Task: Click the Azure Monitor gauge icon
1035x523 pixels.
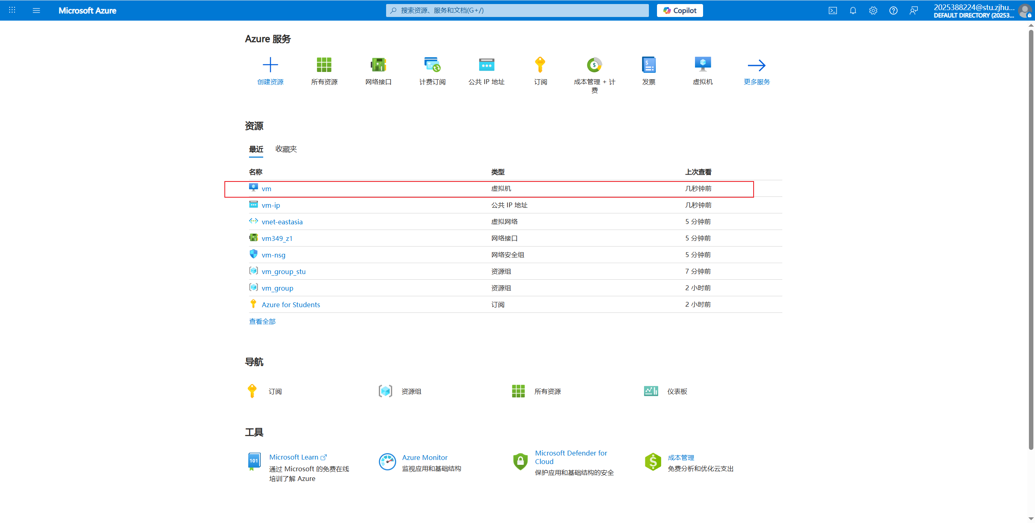Action: click(x=387, y=462)
